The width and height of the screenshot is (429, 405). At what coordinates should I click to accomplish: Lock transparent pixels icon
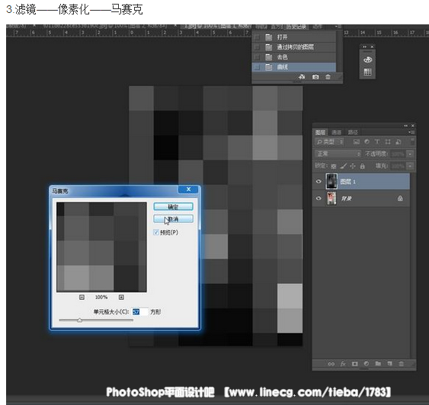(334, 166)
